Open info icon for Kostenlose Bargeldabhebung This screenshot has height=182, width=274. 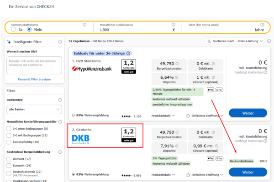point(60,152)
